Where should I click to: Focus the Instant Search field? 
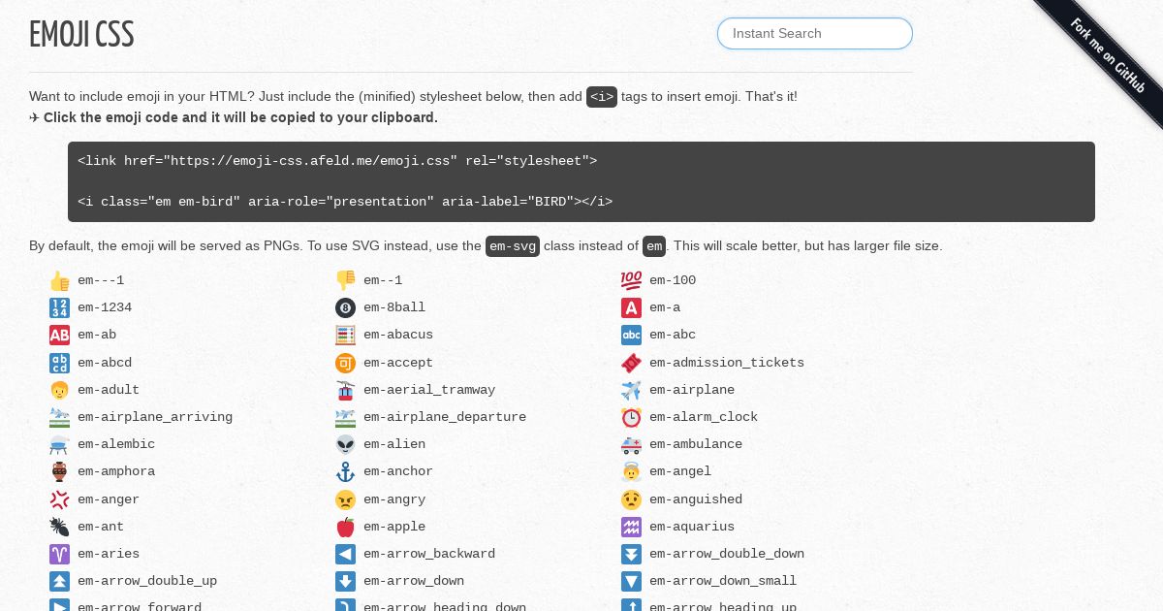click(815, 33)
